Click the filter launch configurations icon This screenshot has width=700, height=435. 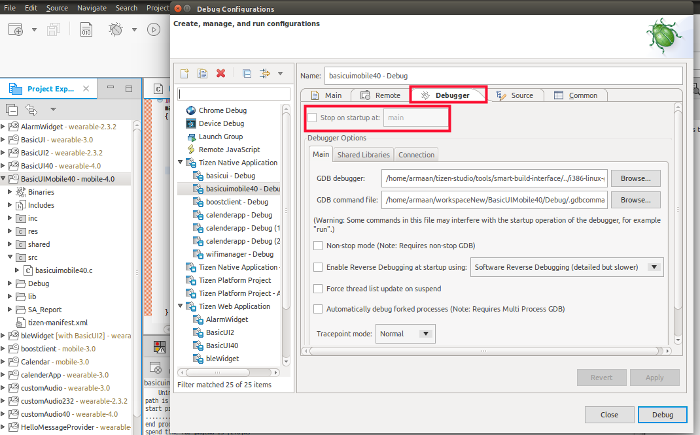pyautogui.click(x=266, y=73)
